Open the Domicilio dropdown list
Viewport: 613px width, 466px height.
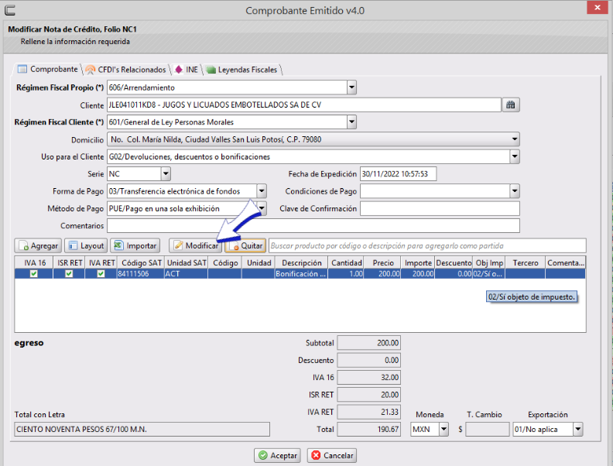click(515, 139)
